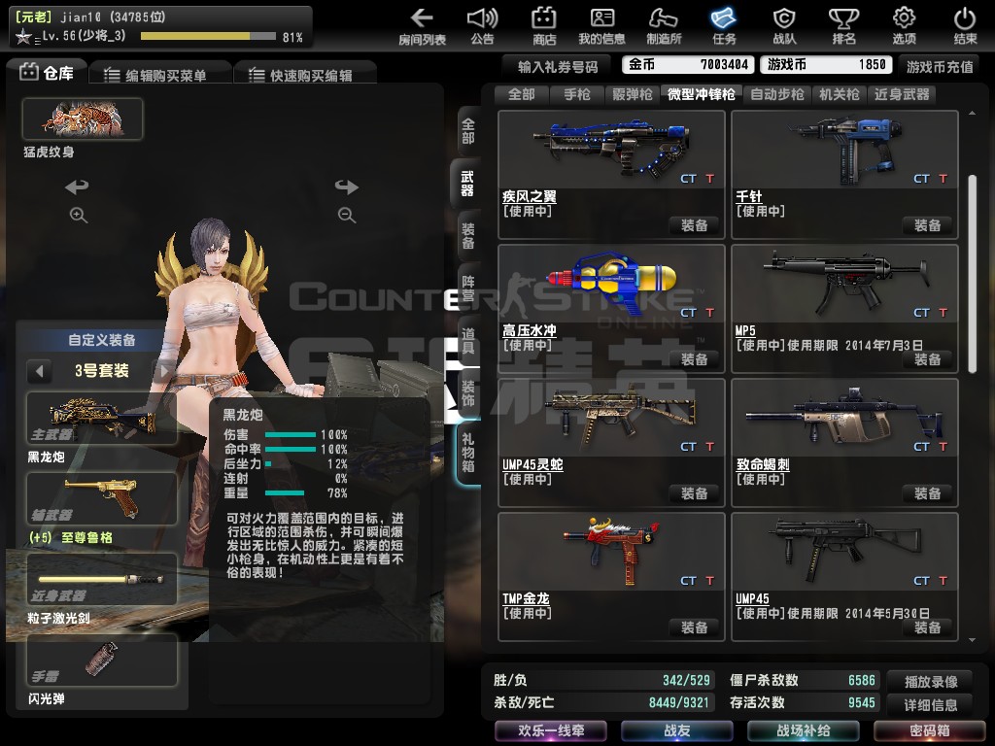Zoom out on character with magnifier minus

[x=347, y=215]
